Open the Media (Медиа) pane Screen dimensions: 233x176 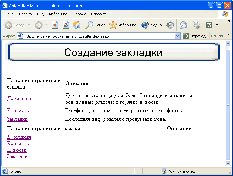pyautogui.click(x=152, y=25)
